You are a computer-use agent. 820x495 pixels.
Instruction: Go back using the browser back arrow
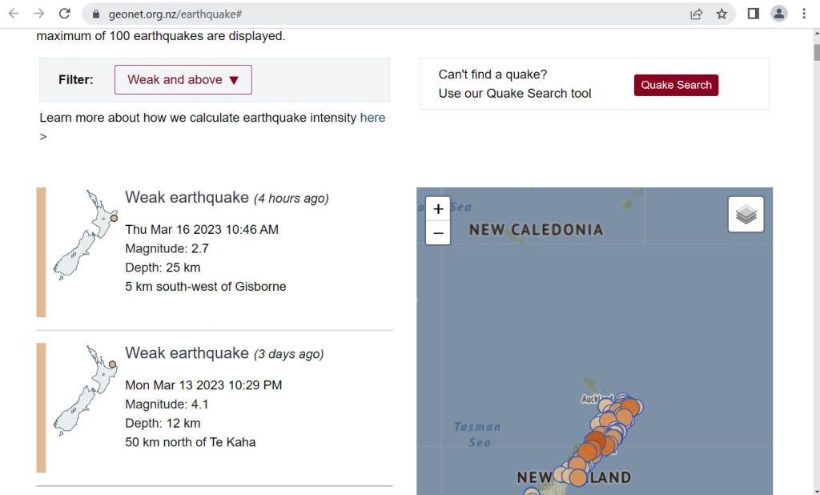point(14,14)
